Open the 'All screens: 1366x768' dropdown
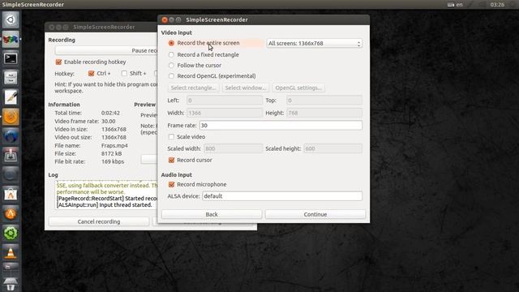The width and height of the screenshot is (519, 292). [x=314, y=43]
